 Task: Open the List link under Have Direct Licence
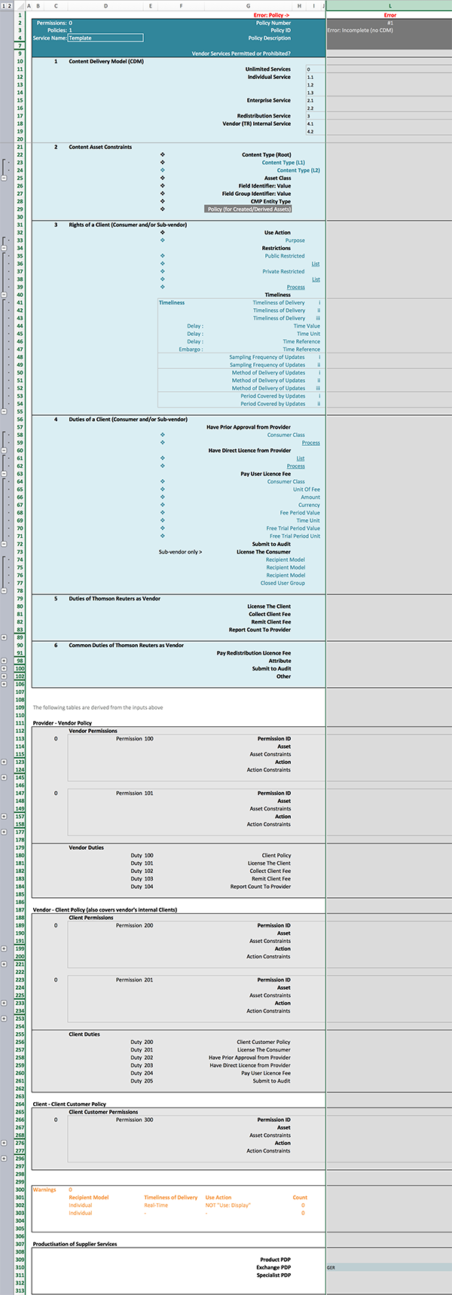[301, 458]
